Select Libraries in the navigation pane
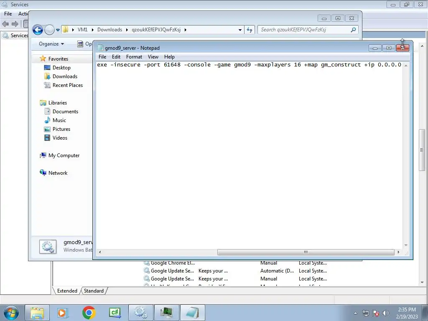The width and height of the screenshot is (428, 321). (x=58, y=103)
